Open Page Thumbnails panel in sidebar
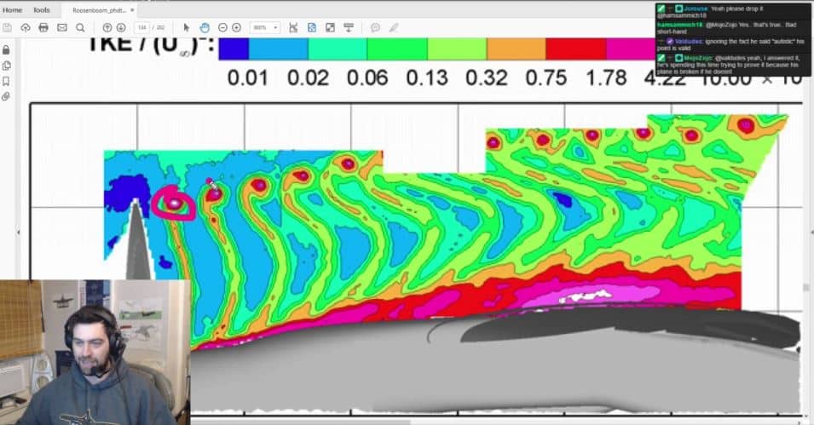This screenshot has width=814, height=425. [x=6, y=66]
